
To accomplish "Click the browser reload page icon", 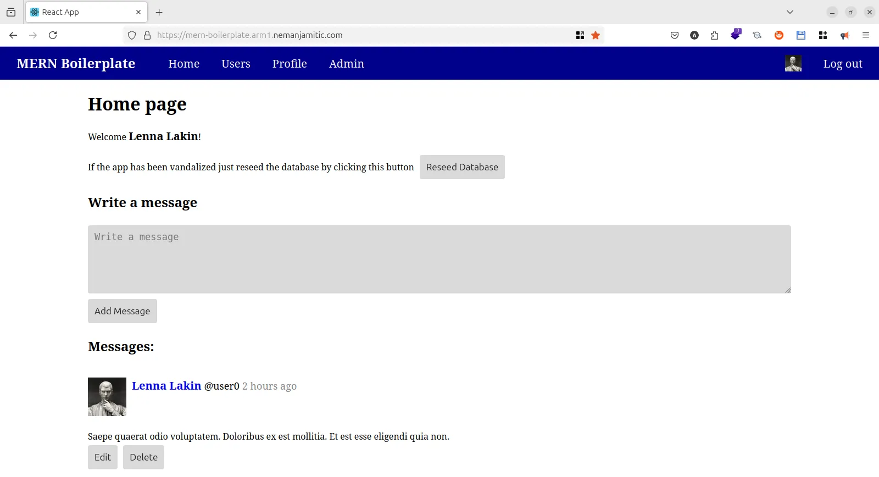I will pyautogui.click(x=53, y=35).
